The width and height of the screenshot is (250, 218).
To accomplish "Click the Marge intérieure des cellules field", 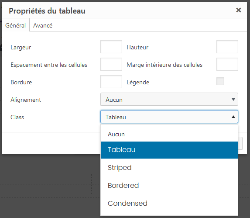I will tap(227, 64).
